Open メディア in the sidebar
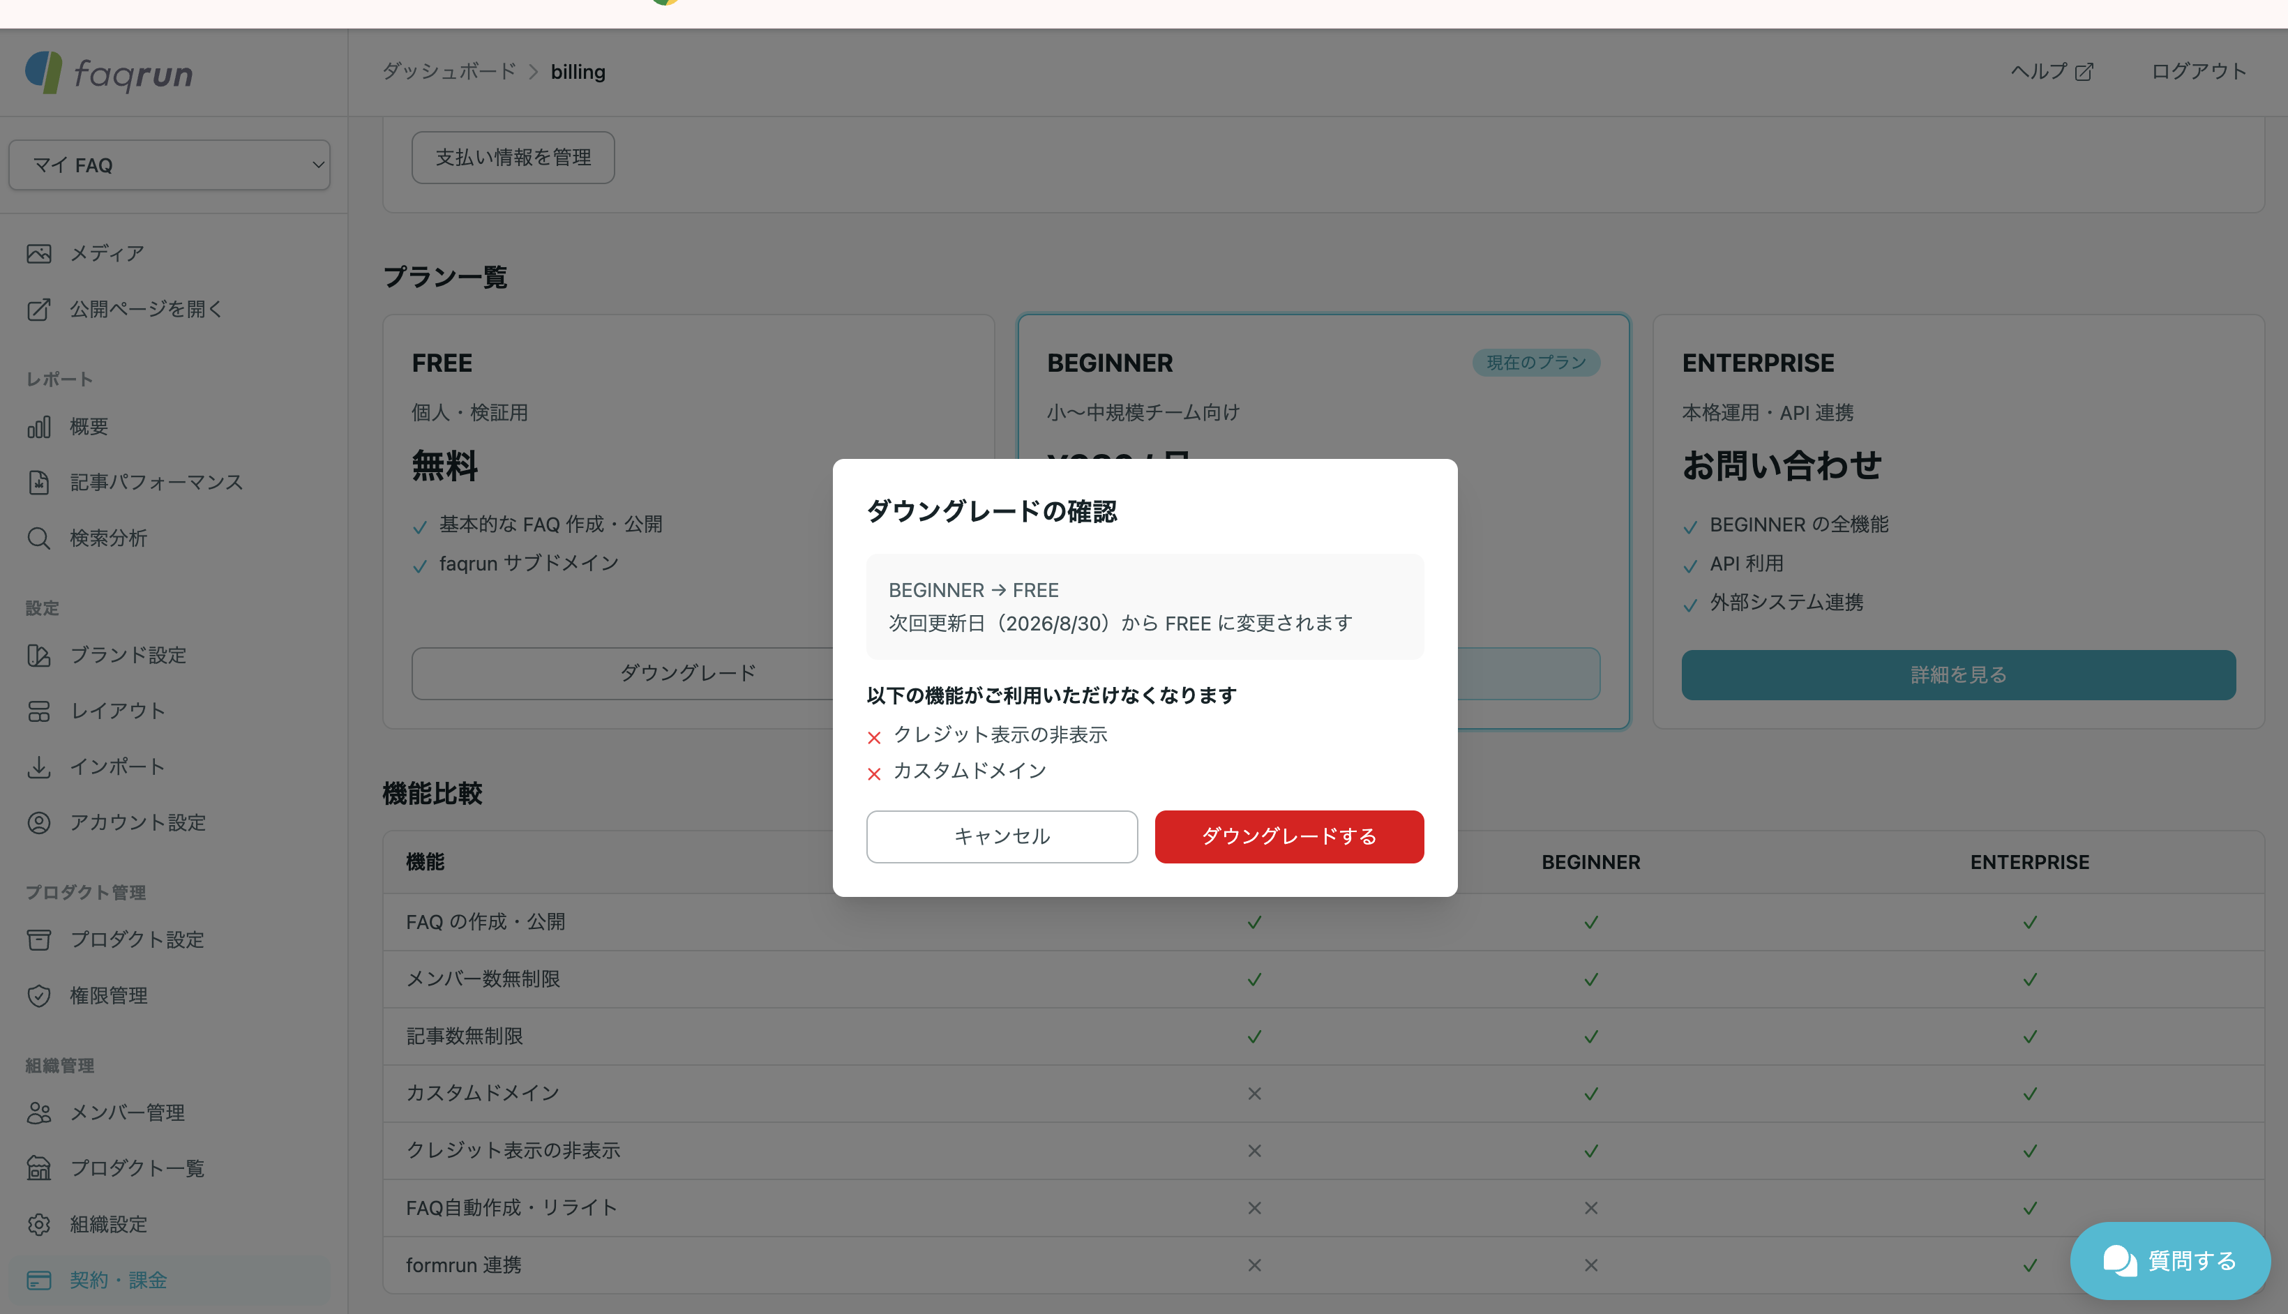 (x=170, y=254)
